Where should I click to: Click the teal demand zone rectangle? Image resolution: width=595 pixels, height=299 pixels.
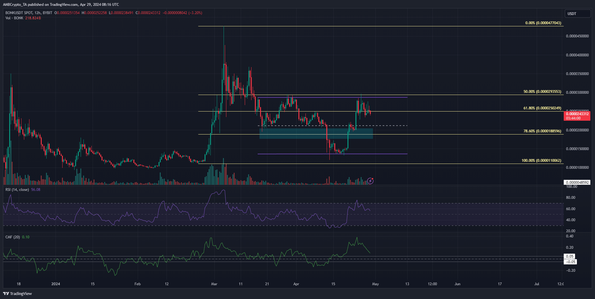316,134
